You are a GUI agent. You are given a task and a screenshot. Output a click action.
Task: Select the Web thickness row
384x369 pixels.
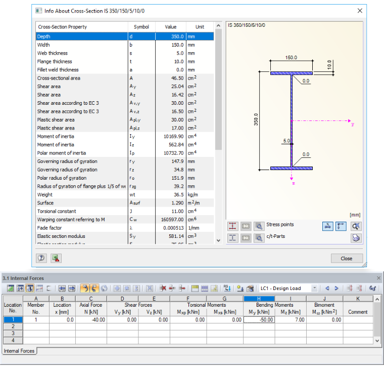click(x=125, y=53)
